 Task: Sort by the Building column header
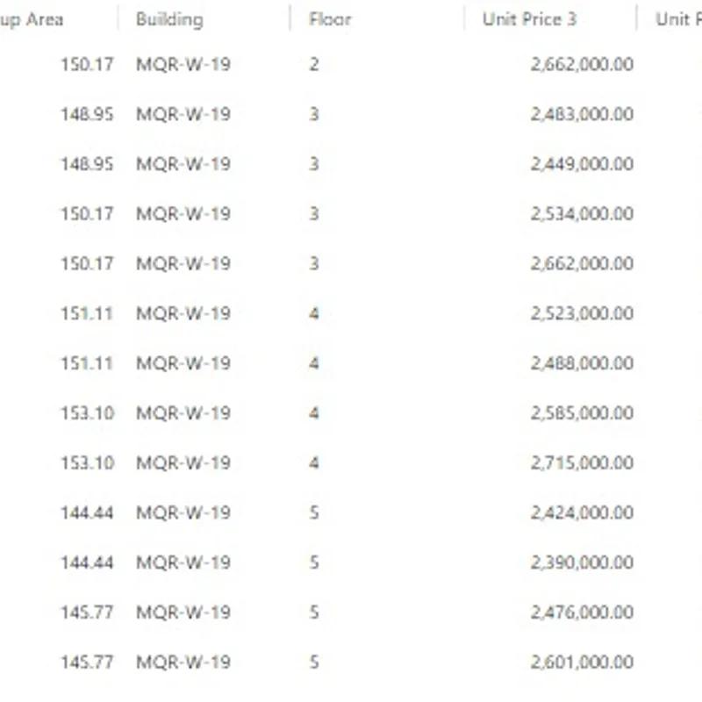pos(169,19)
